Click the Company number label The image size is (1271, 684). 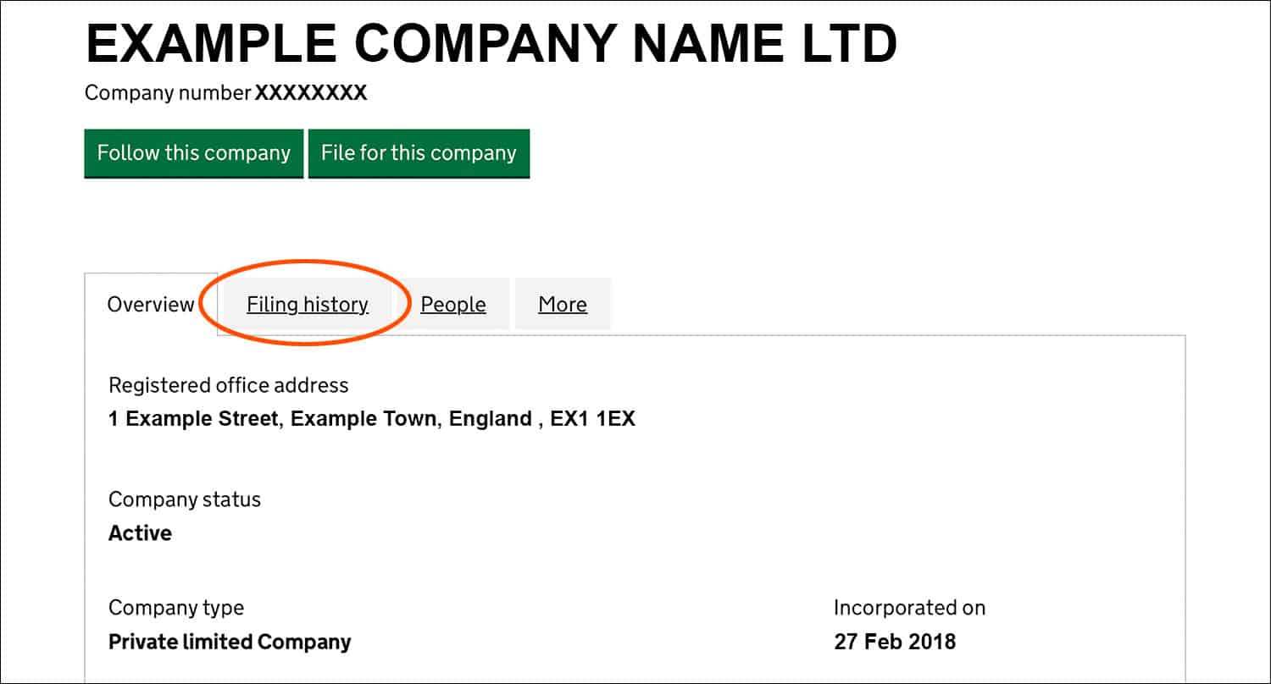coord(168,93)
